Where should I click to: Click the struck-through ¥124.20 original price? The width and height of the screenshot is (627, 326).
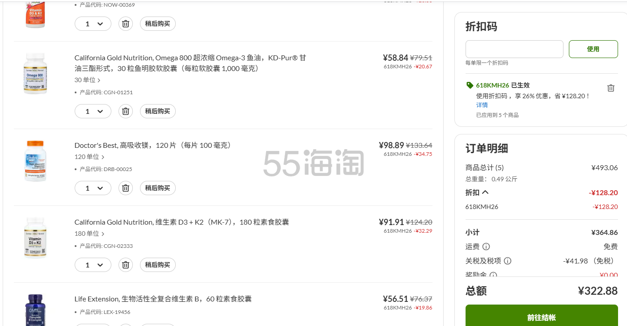click(419, 222)
